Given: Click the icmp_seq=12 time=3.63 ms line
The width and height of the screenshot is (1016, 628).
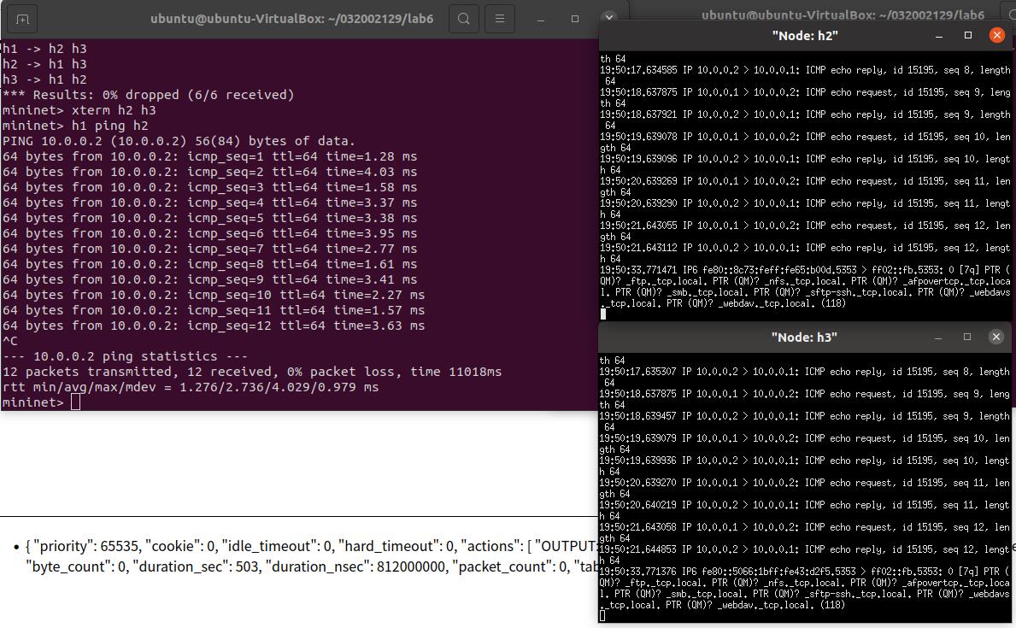Looking at the screenshot, I should click(214, 326).
